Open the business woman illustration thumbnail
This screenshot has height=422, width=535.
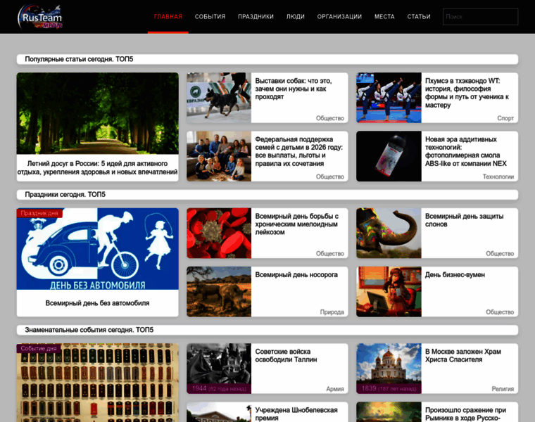(389, 292)
